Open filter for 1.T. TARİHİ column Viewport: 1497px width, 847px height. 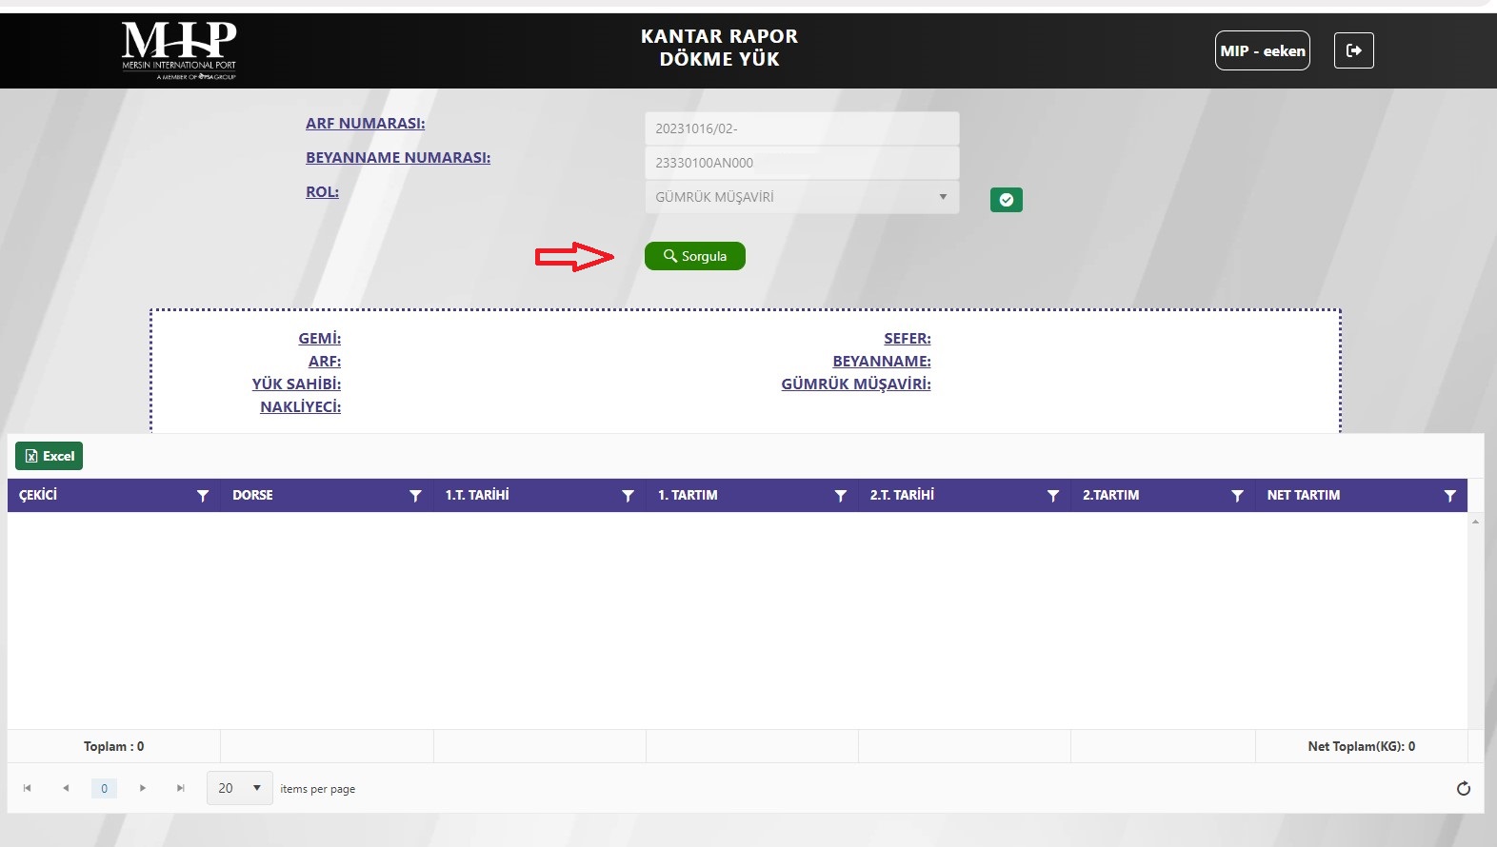point(628,496)
